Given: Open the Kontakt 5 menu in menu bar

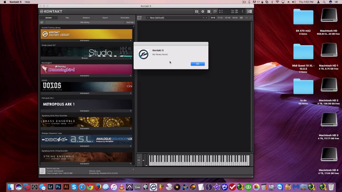Looking at the screenshot, I should coord(15,2).
